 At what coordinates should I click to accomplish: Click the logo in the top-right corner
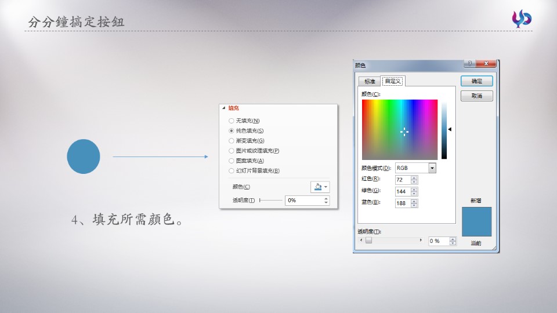[521, 19]
